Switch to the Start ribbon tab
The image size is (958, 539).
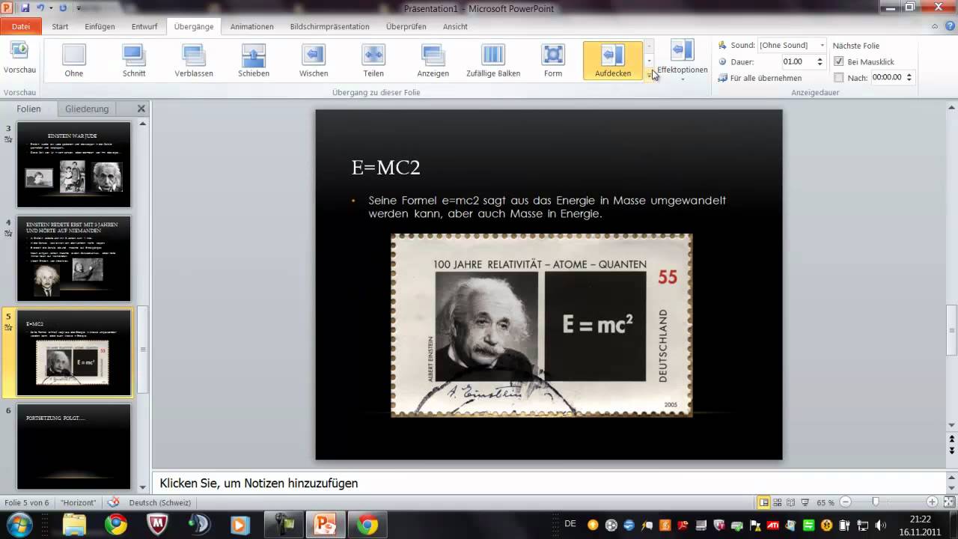click(x=60, y=26)
